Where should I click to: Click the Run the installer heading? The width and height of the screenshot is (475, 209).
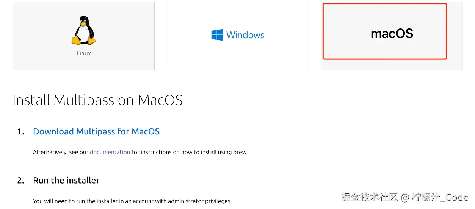click(x=66, y=180)
